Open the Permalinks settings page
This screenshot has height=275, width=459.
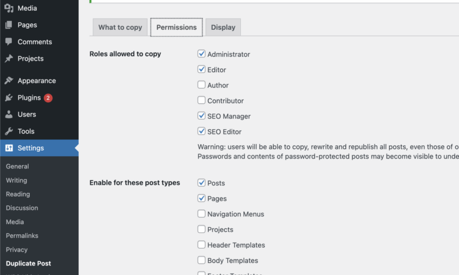pyautogui.click(x=22, y=236)
